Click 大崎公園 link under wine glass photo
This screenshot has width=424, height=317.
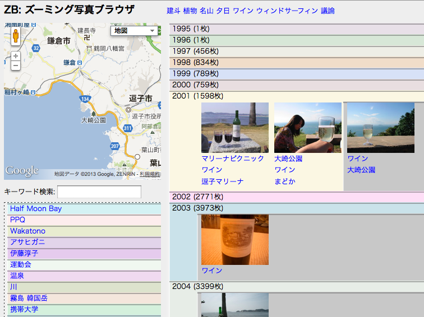(x=361, y=170)
